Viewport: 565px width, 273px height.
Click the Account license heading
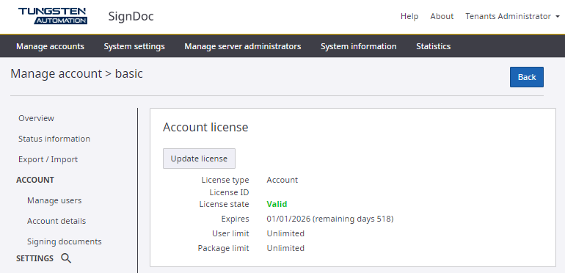[205, 127]
